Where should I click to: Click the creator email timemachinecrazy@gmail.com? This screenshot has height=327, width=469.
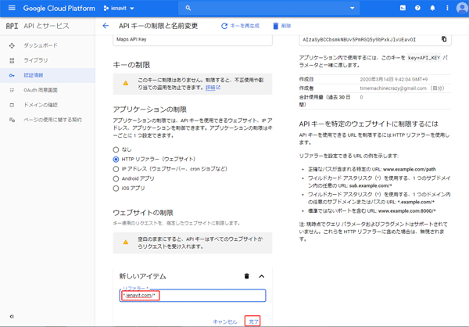coord(393,88)
